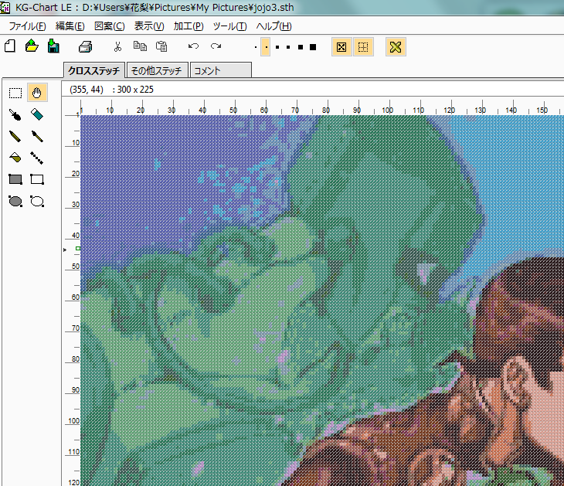Viewport: 564px width, 486px height.
Task: Paste with the clipboard icon
Action: pyautogui.click(x=161, y=46)
